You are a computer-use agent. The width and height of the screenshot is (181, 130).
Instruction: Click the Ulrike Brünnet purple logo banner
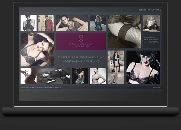[x=81, y=41]
